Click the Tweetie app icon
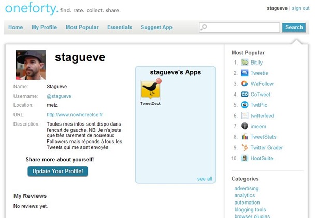This screenshot has height=218, width=316. pos(245,73)
